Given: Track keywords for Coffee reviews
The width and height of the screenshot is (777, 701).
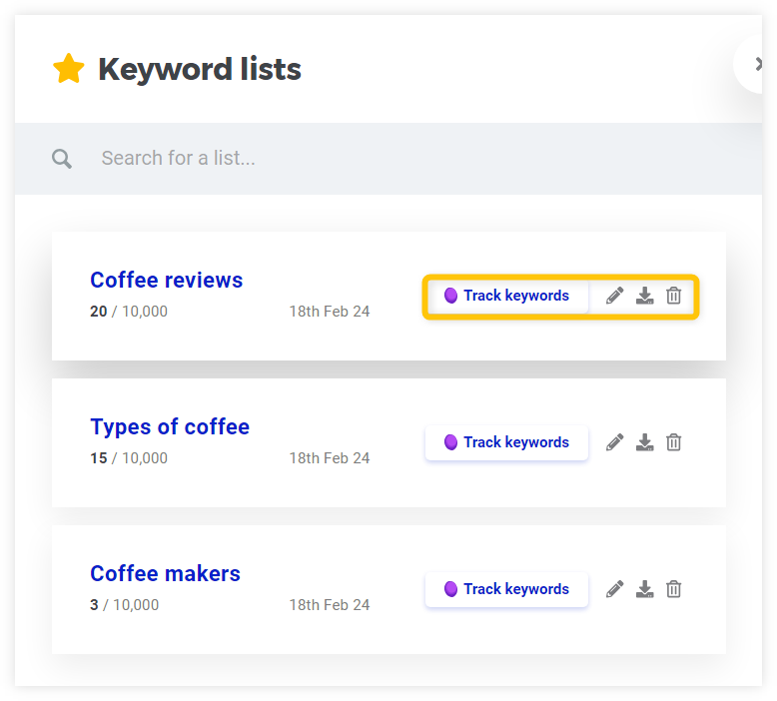Looking at the screenshot, I should click(506, 296).
